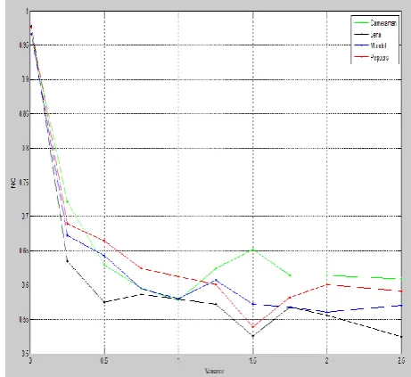Click the 1.5 x-axis tick label
The height and width of the screenshot is (377, 411).
252,361
